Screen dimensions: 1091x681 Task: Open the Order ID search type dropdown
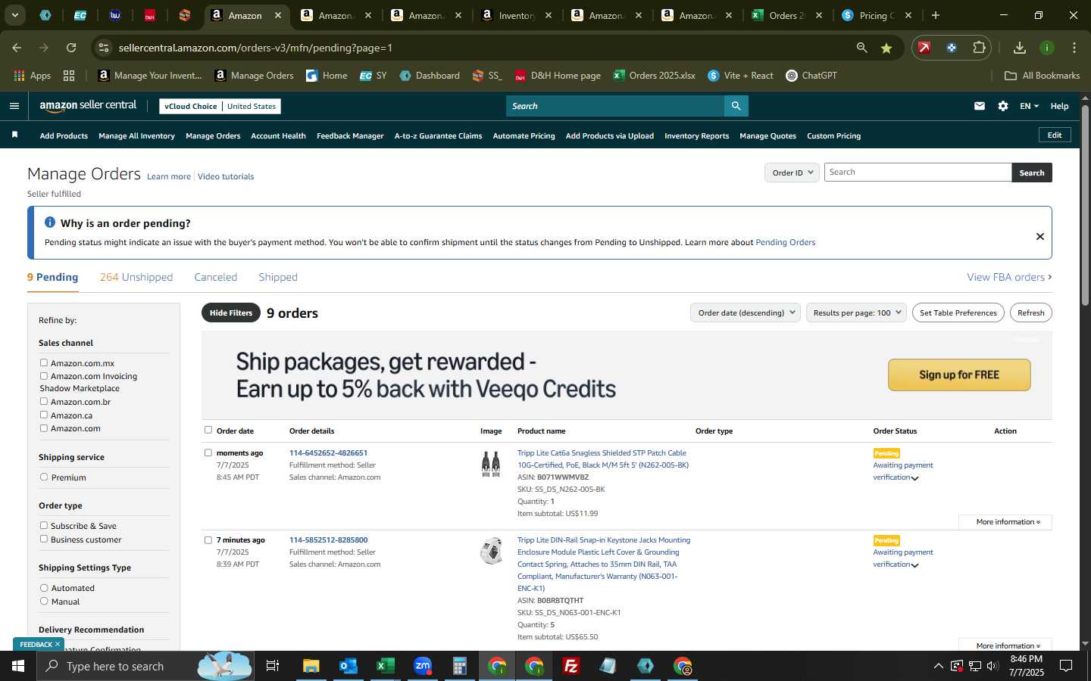(x=792, y=173)
